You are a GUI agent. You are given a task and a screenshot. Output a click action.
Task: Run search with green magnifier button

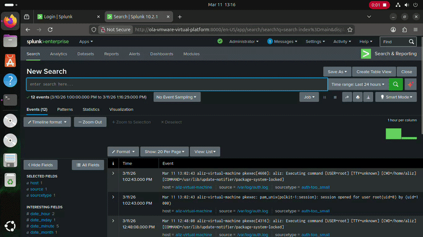pos(396,84)
